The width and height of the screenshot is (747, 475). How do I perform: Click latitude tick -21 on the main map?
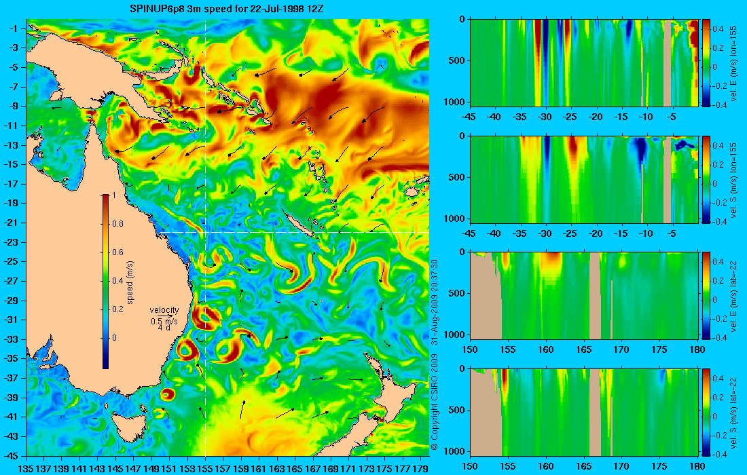coord(10,223)
